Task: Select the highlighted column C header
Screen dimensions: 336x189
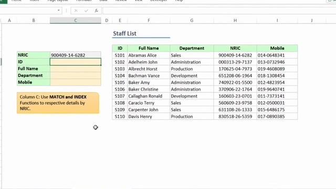Action: [x=76, y=20]
